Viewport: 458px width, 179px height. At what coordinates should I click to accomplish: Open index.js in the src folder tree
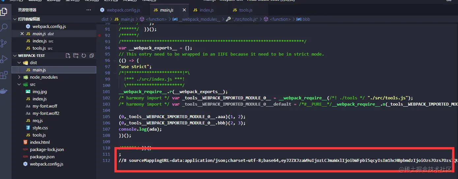(54, 99)
